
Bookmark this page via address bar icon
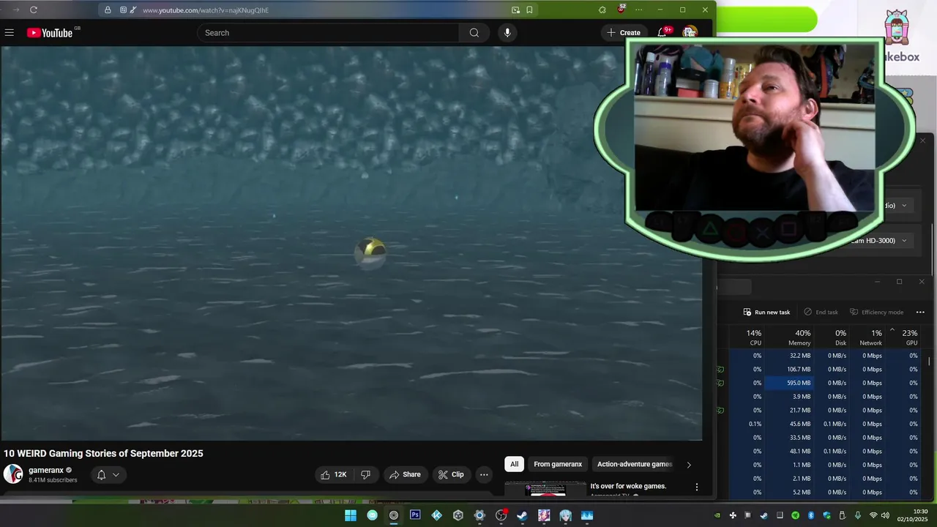click(x=529, y=10)
